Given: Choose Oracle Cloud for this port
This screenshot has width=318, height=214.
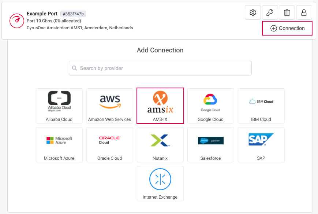Looking at the screenshot, I should click(109, 144).
